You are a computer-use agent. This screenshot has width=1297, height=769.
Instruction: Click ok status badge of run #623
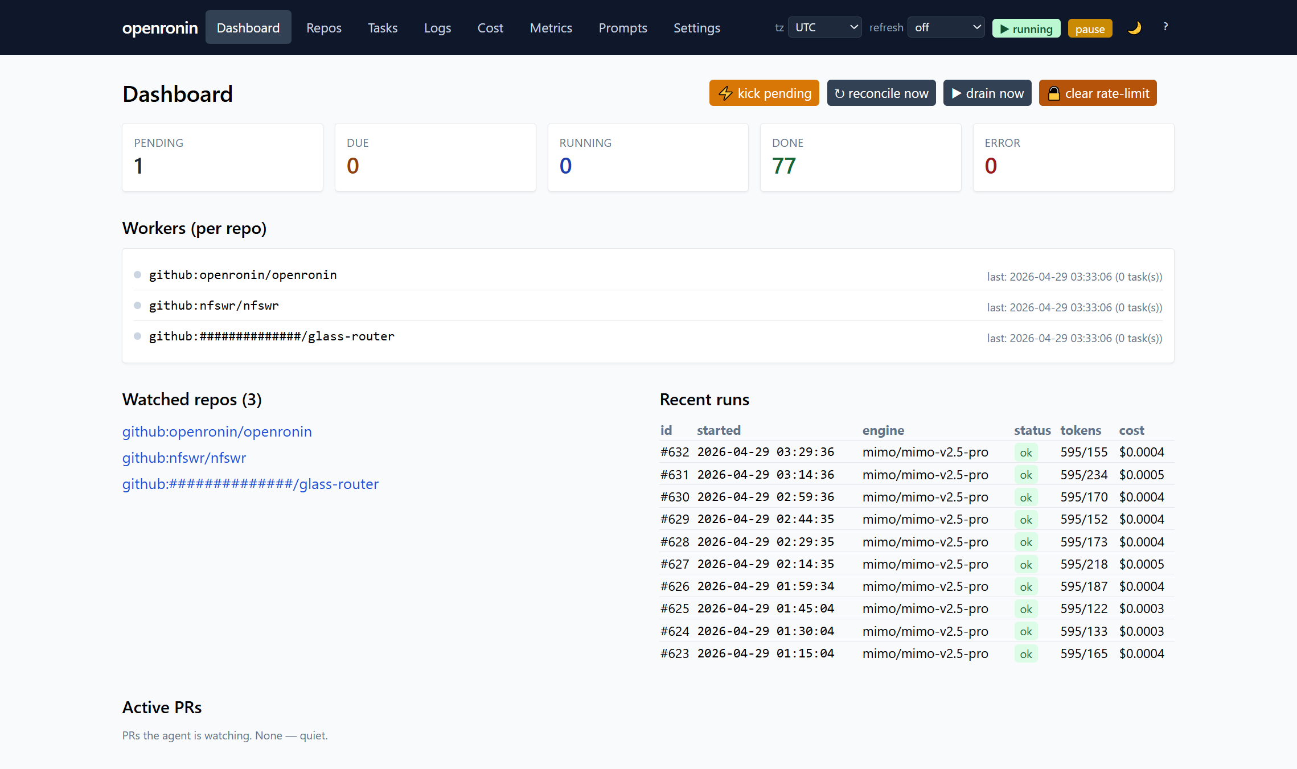click(1026, 654)
